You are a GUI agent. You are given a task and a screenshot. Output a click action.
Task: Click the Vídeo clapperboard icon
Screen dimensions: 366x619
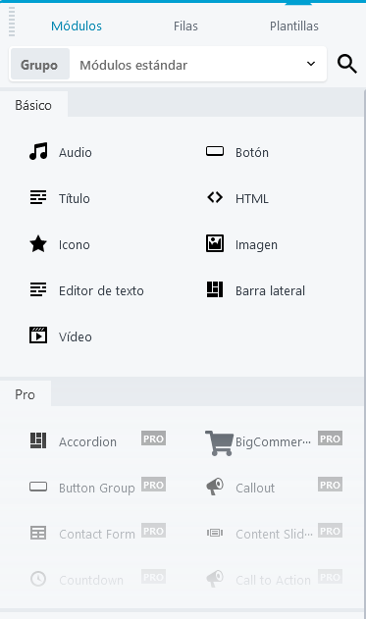tap(38, 335)
